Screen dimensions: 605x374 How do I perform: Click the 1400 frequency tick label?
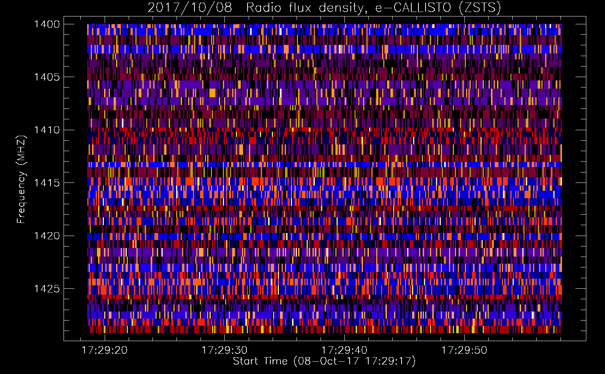47,24
